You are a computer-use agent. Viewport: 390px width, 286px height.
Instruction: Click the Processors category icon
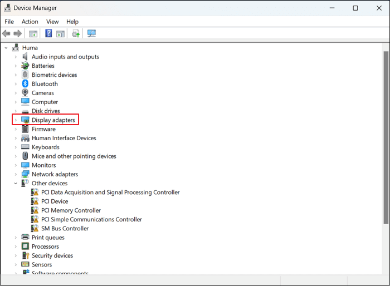coord(25,246)
